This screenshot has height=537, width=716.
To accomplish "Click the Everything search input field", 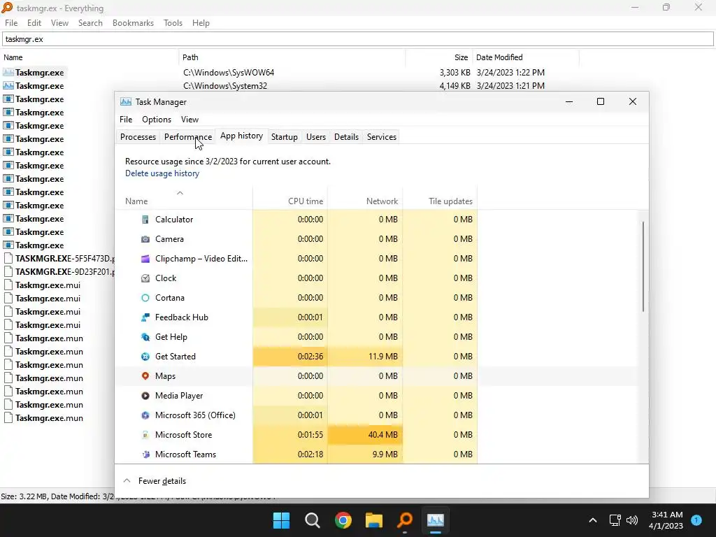I will (x=357, y=39).
